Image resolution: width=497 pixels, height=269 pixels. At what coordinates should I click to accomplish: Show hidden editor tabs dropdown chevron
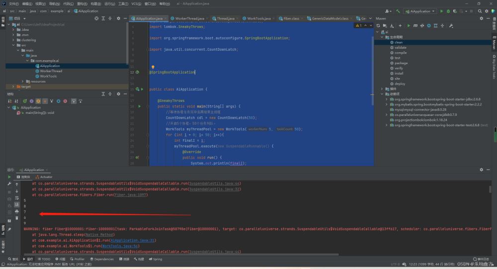[370, 18]
